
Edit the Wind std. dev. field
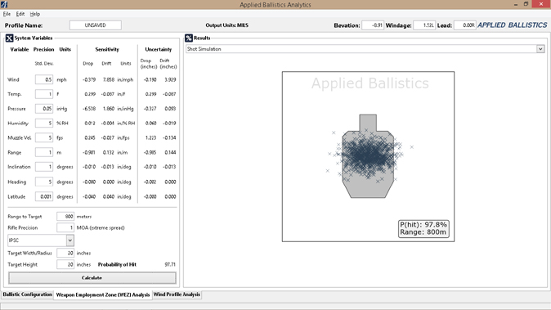click(x=44, y=79)
